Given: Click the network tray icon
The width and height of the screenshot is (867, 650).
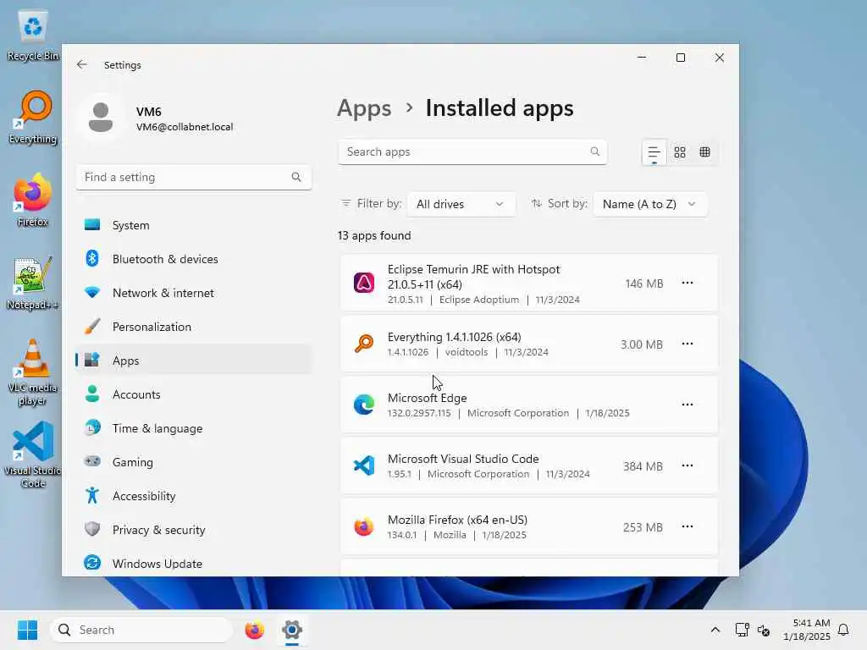Looking at the screenshot, I should click(x=742, y=630).
